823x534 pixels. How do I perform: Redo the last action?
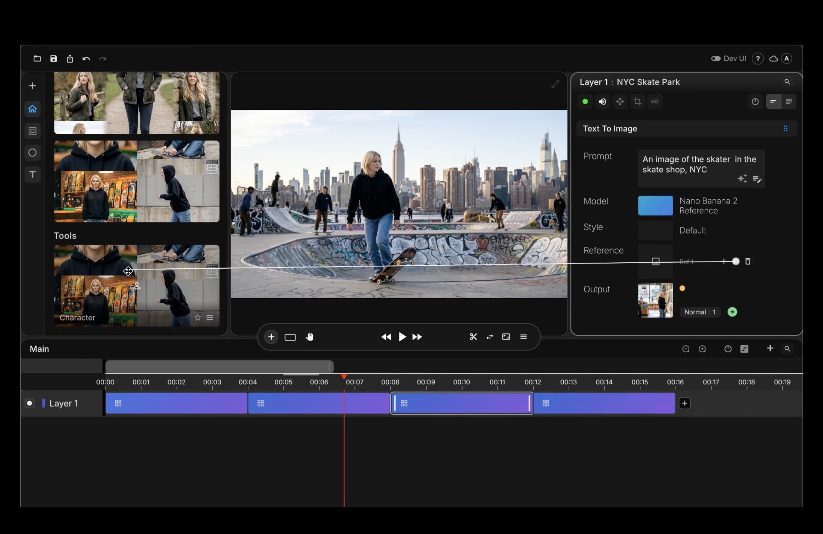[103, 58]
